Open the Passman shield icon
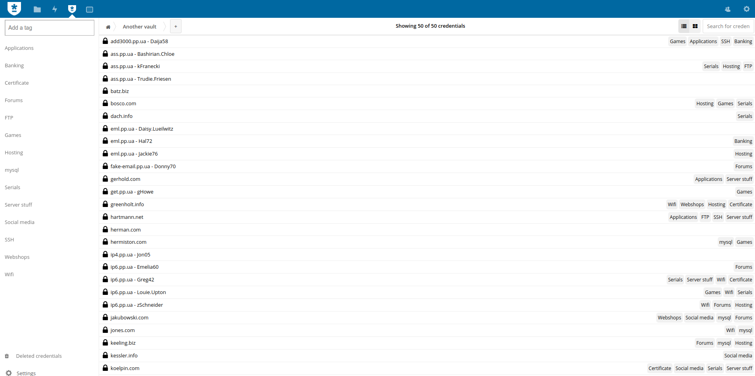 point(72,9)
